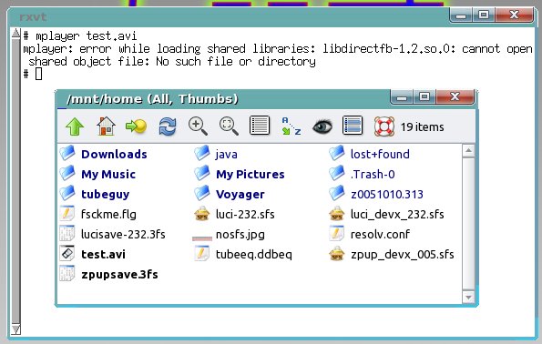Open the .Trash-0 folder
Image resolution: width=542 pixels, height=344 pixels.
(362, 174)
